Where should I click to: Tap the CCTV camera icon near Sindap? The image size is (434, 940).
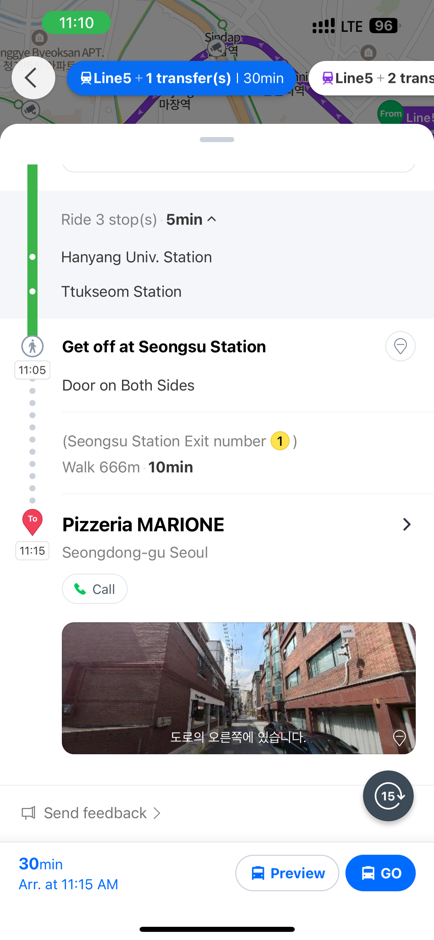point(216,47)
